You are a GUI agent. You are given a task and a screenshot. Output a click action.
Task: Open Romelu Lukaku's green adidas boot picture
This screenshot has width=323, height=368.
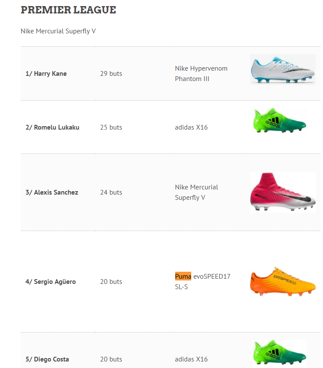280,121
